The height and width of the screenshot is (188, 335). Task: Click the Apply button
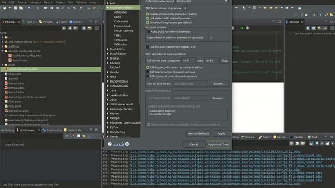(221, 134)
